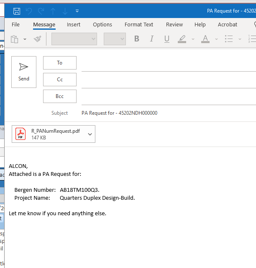Click the Bcc button
Viewport: 256px width, 268px height.
[60, 96]
